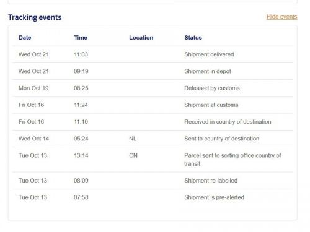This screenshot has height=232, width=310.
Task: Click the Shipment re-labelled entry
Action: [211, 181]
